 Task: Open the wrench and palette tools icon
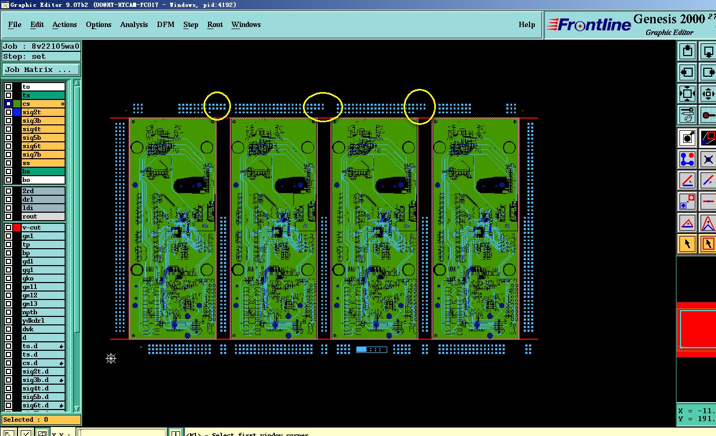tap(687, 114)
